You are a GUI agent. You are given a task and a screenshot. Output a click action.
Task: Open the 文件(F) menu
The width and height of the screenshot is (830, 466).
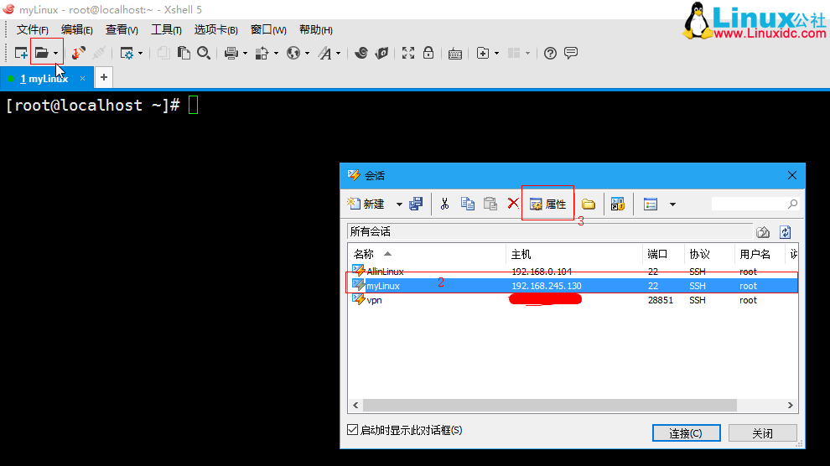33,29
